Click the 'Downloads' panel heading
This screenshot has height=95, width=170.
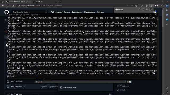[x=119, y=9]
